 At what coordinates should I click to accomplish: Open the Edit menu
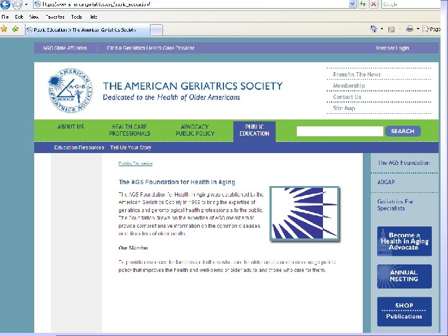coord(19,17)
